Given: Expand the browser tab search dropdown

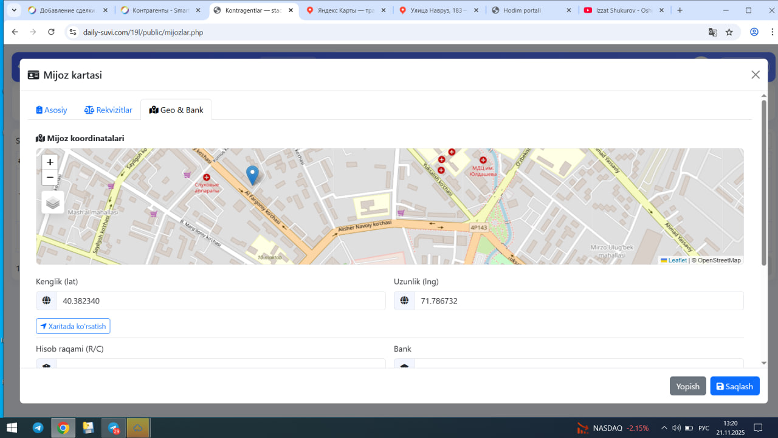Looking at the screenshot, I should tap(15, 10).
